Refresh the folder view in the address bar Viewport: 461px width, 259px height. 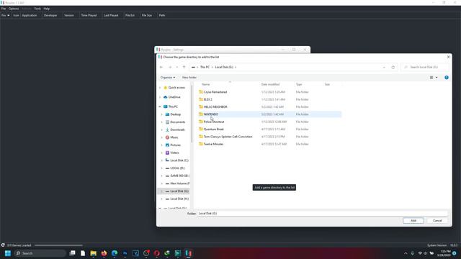[393, 67]
